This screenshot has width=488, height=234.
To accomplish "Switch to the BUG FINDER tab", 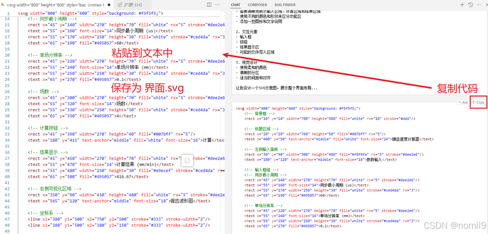I will 285,5.
